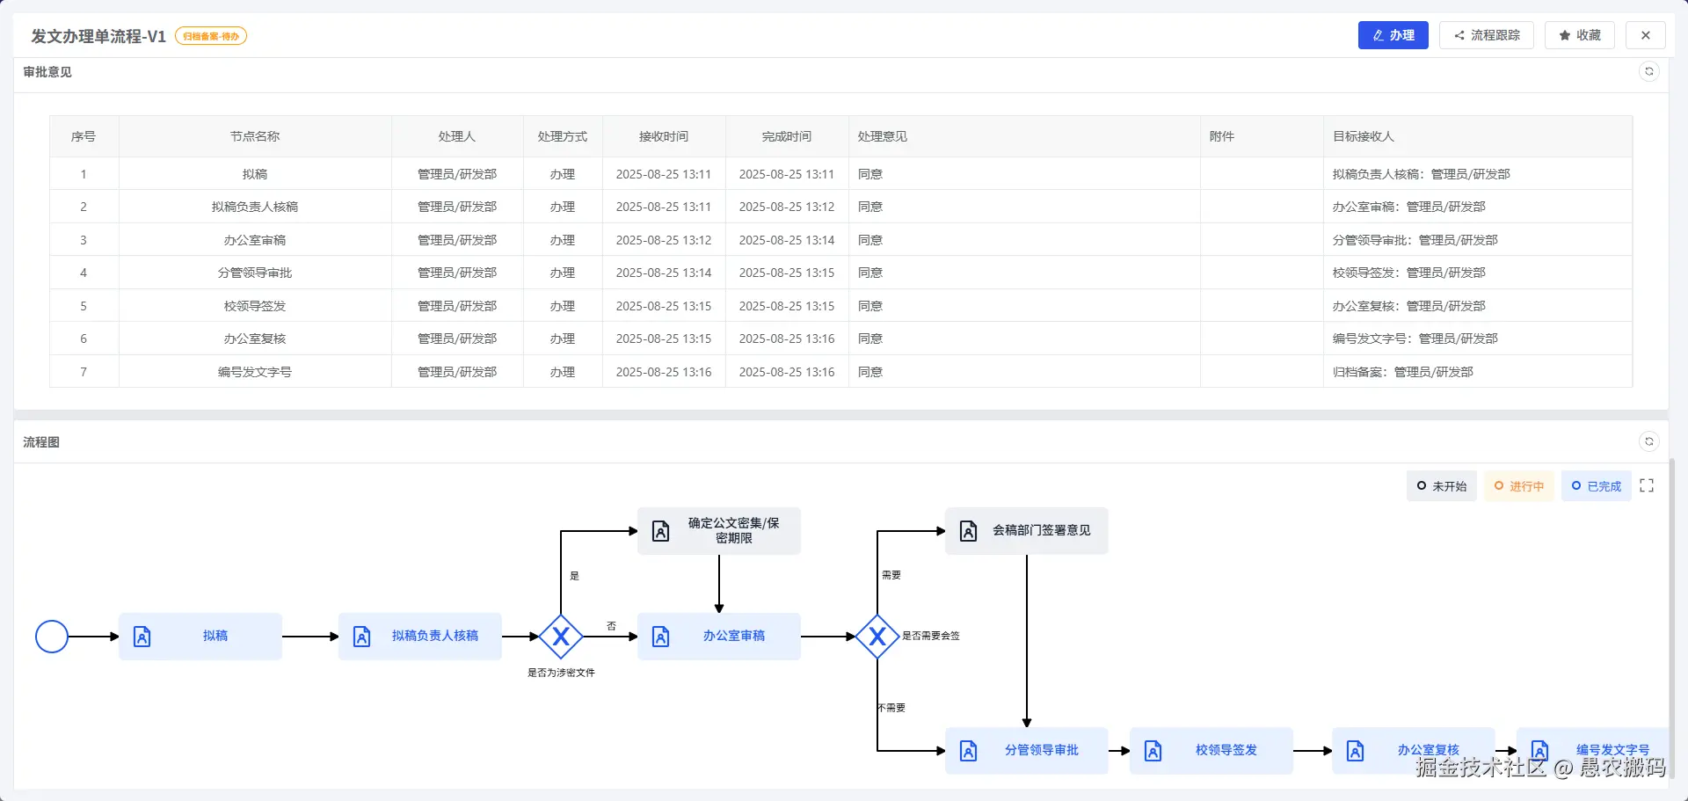The height and width of the screenshot is (801, 1688).
Task: Select the 编号发文字号 cell in row 7
Action: [255, 372]
